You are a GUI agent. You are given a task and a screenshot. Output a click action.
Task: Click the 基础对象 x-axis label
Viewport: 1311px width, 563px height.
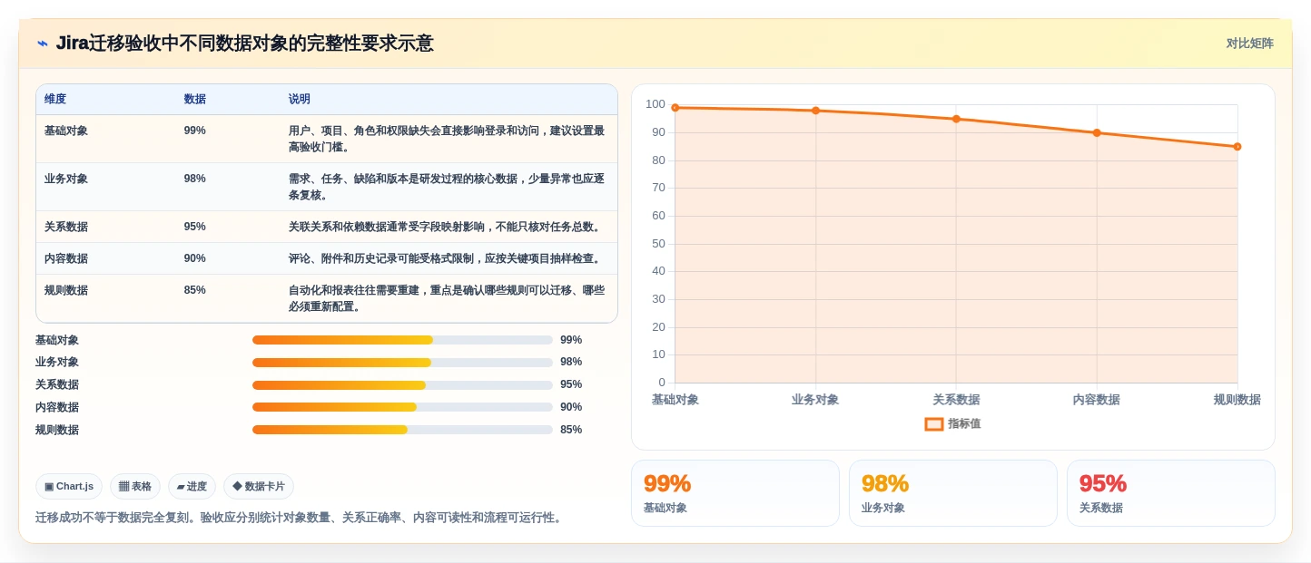click(675, 400)
